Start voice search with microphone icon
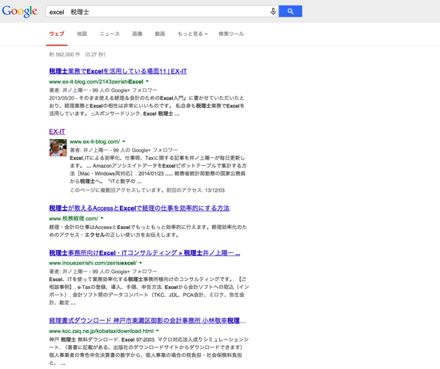The width and height of the screenshot is (440, 369). coord(273,11)
